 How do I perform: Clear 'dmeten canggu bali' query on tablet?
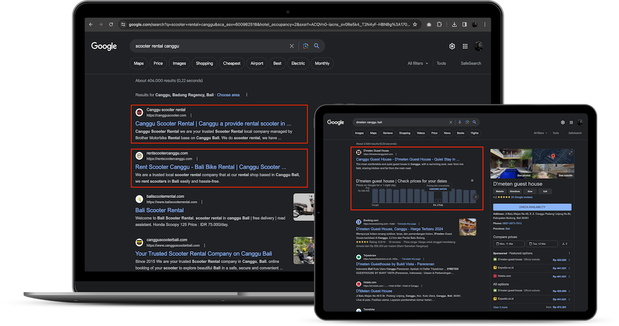(451, 122)
